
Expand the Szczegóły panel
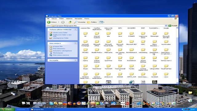tap(75, 60)
